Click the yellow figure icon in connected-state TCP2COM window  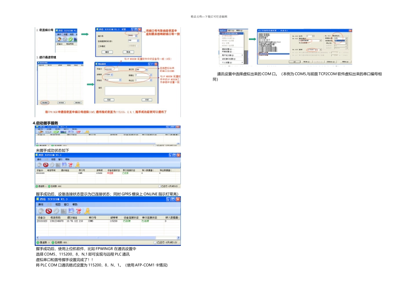[87, 211]
